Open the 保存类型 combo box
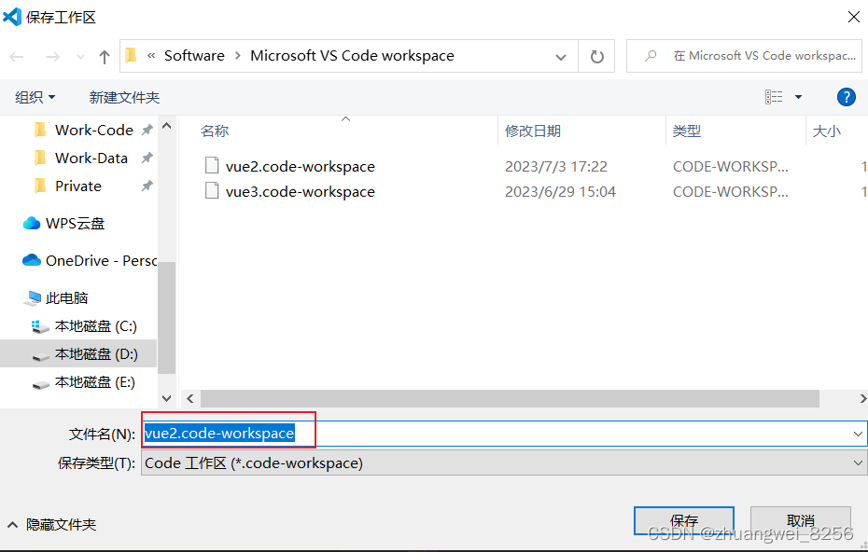868x552 pixels. [504, 462]
